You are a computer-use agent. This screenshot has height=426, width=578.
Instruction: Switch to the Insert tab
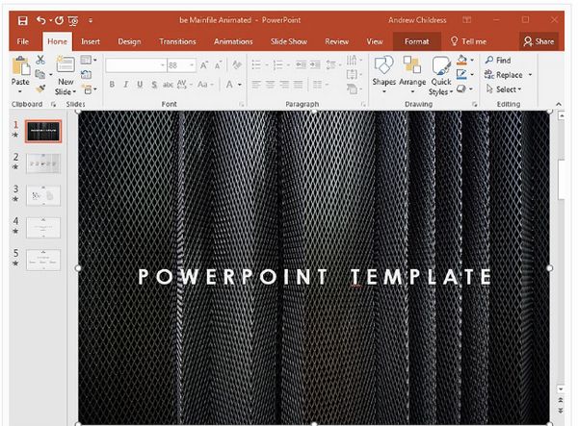click(x=91, y=41)
